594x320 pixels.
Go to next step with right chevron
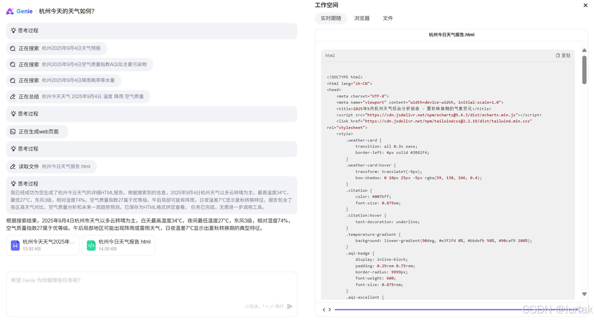[x=329, y=310]
